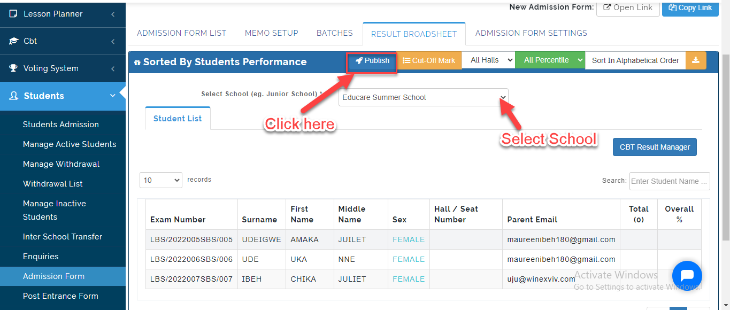Viewport: 730px width, 310px height.
Task: Open Manage Active Students
Action: coord(70,144)
